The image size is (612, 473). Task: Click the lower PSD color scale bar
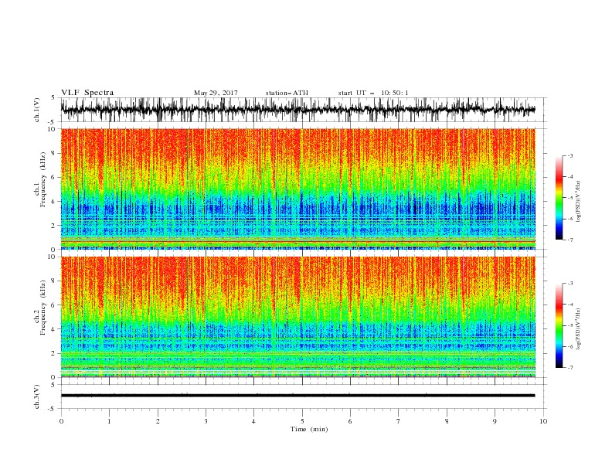pos(559,325)
